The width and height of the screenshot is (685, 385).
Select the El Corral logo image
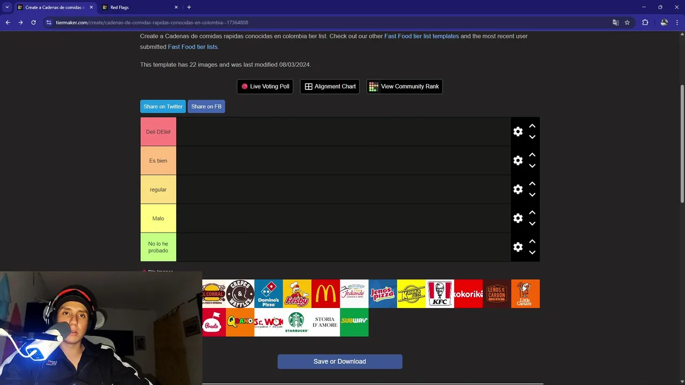pyautogui.click(x=214, y=294)
